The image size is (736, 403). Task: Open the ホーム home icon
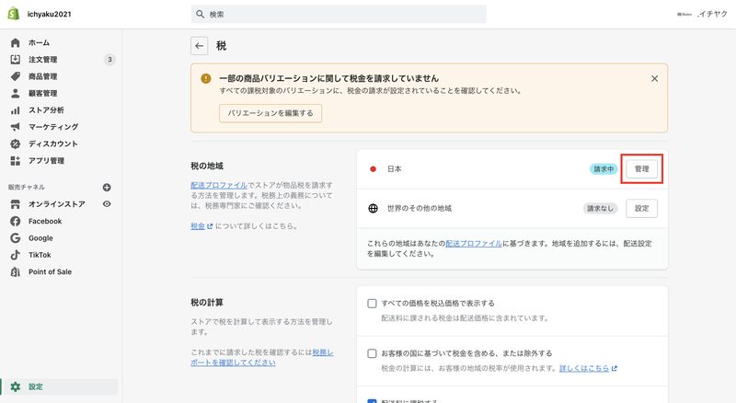[16, 42]
